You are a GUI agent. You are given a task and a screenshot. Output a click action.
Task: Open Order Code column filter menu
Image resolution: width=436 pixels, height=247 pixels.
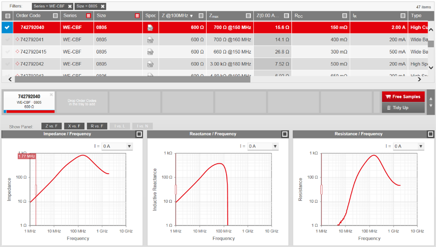55,16
